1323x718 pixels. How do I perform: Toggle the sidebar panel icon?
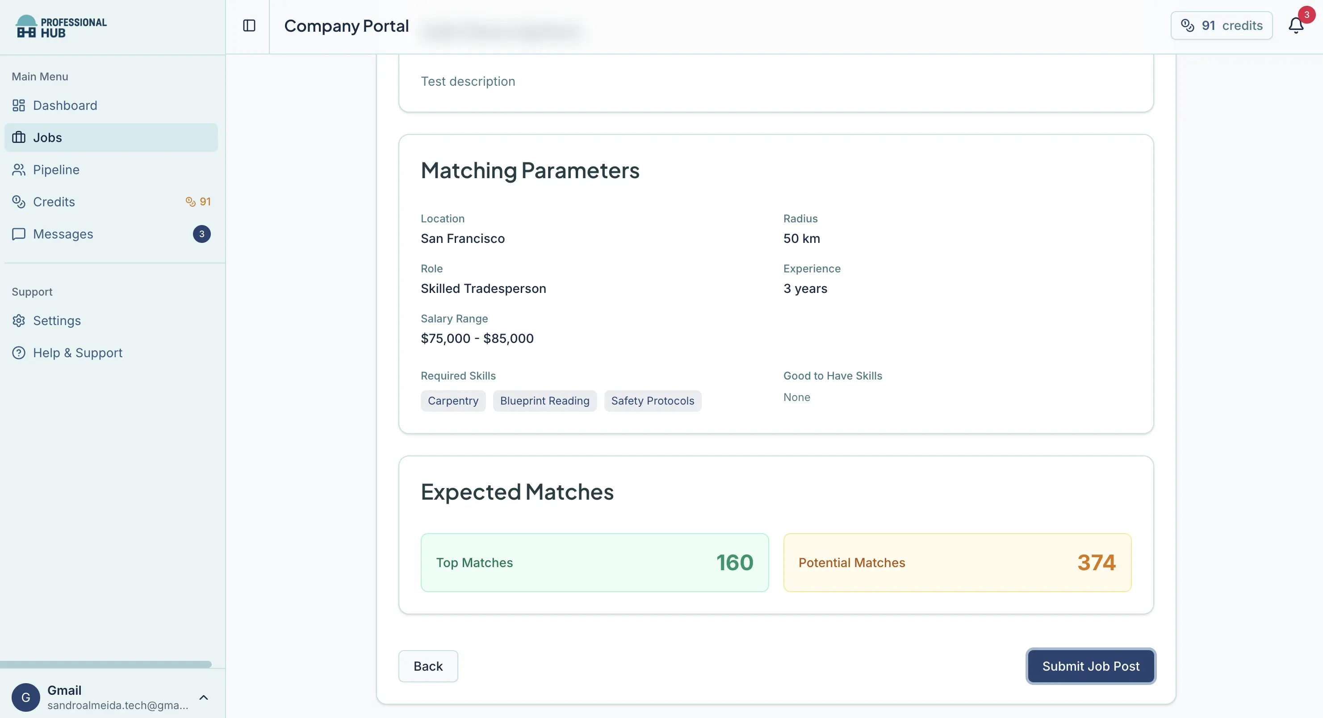coord(249,26)
